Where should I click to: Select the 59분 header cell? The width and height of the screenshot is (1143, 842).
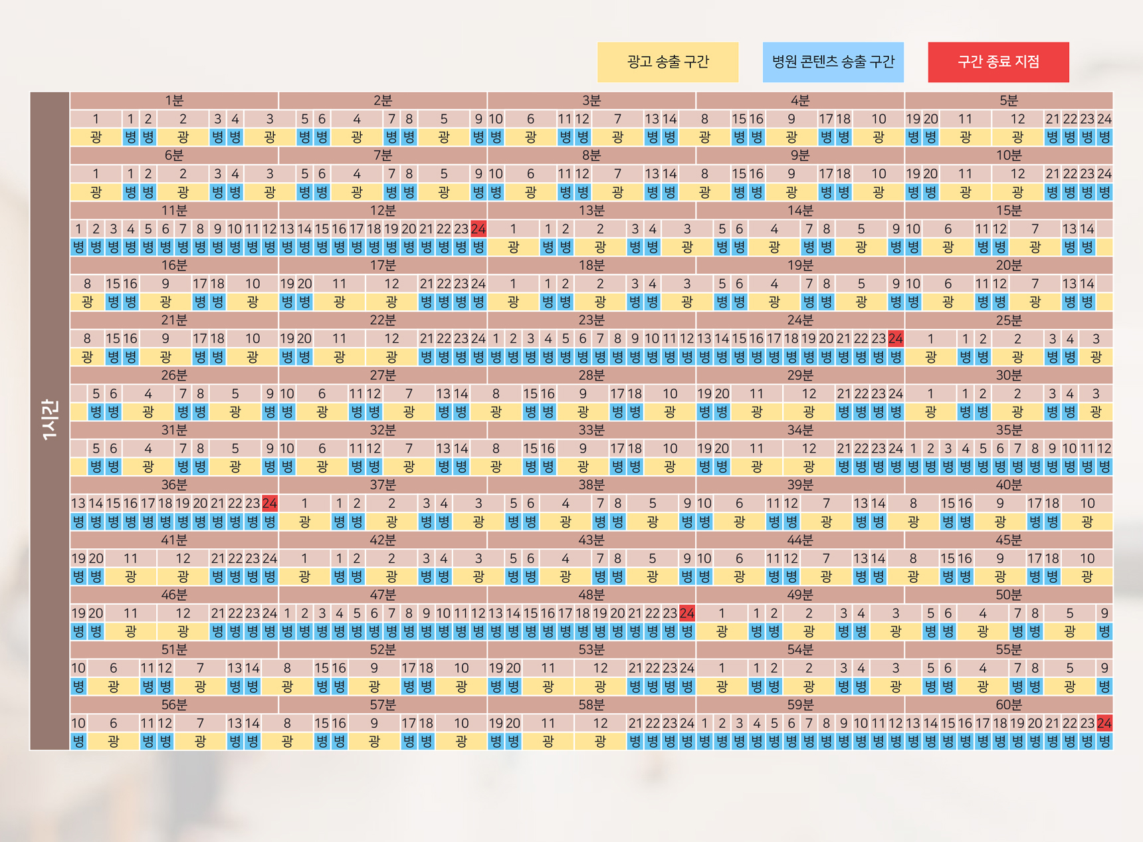(x=799, y=704)
